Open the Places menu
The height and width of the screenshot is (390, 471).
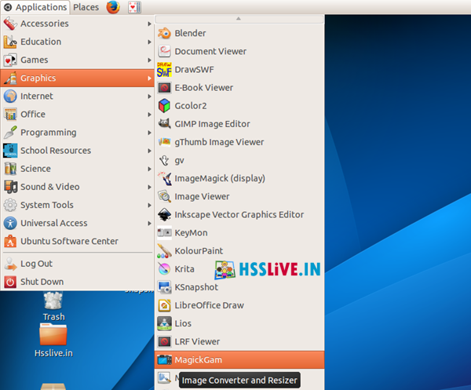[86, 7]
